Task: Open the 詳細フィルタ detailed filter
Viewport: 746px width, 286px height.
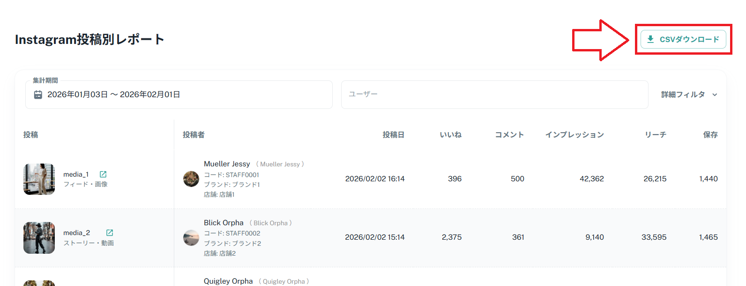Action: 683,94
